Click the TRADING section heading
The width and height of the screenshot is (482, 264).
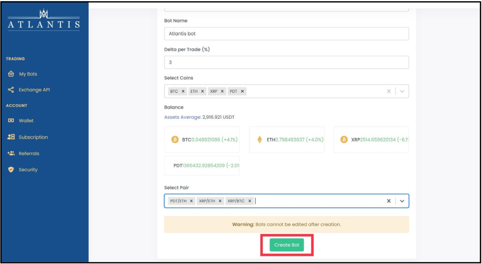coord(15,59)
